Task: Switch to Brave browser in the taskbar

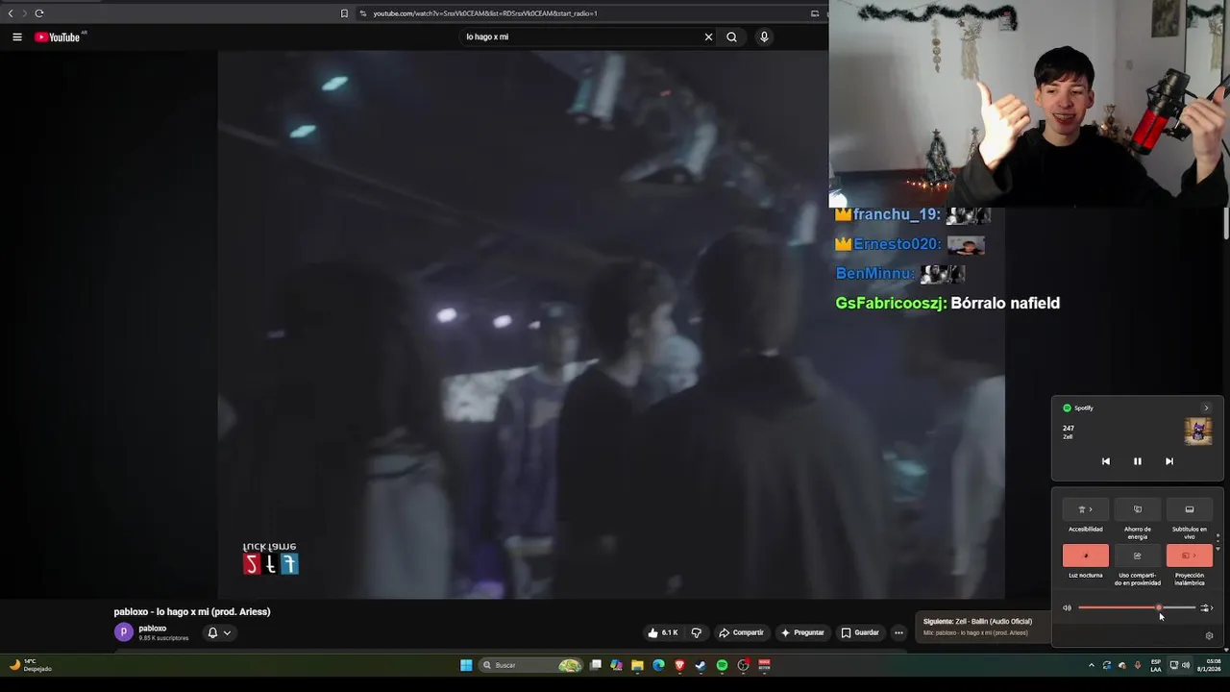Action: 679,665
